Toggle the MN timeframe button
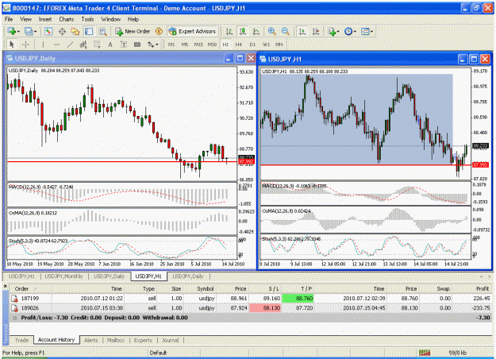 tap(279, 44)
